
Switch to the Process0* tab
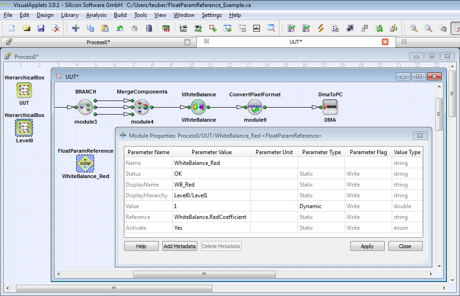coord(98,42)
